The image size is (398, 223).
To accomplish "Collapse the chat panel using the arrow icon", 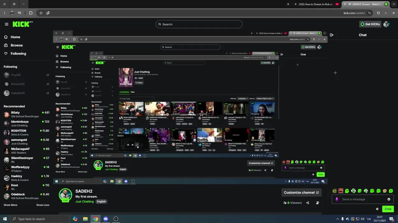I will 331,35.
